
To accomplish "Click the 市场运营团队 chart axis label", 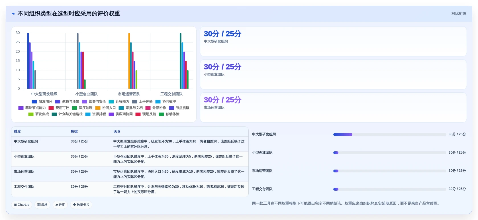I will point(129,94).
